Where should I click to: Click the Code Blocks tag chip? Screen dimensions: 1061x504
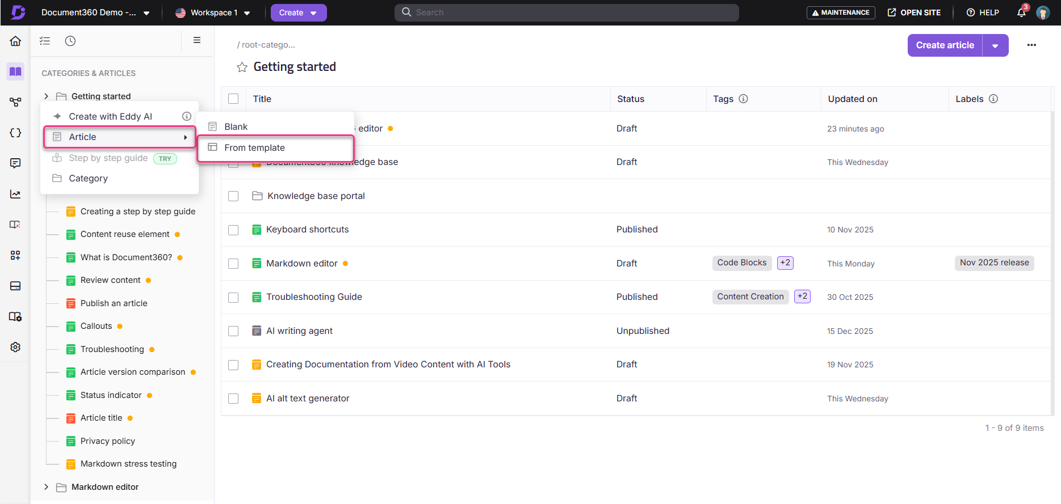[741, 262]
